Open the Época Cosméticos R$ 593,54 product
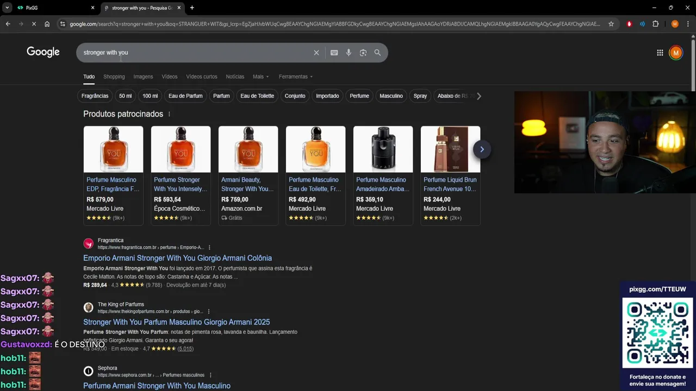This screenshot has height=391, width=696. [x=181, y=175]
